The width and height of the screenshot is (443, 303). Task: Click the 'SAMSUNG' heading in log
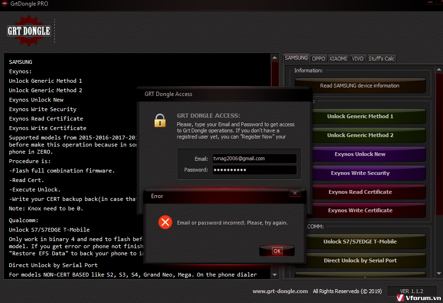[x=21, y=62]
